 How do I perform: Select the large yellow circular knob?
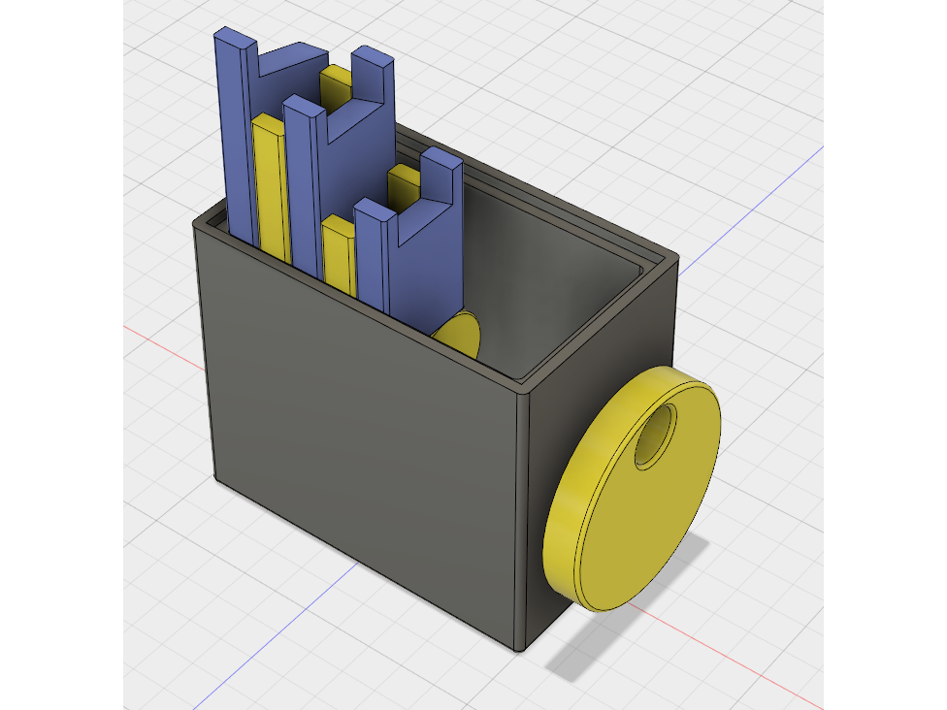pyautogui.click(x=632, y=489)
